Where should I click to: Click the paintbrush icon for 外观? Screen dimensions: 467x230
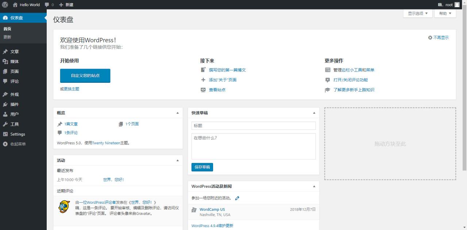(x=5, y=94)
